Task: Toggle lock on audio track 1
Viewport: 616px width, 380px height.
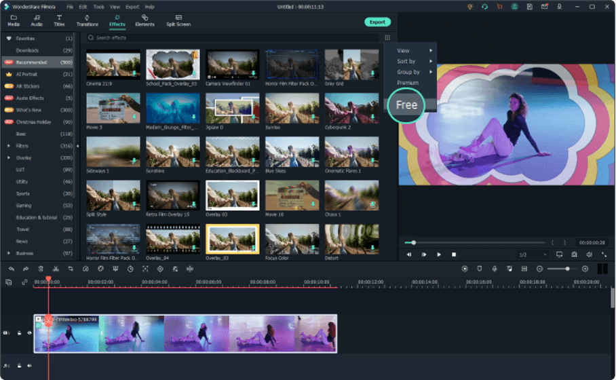Action: pos(19,366)
